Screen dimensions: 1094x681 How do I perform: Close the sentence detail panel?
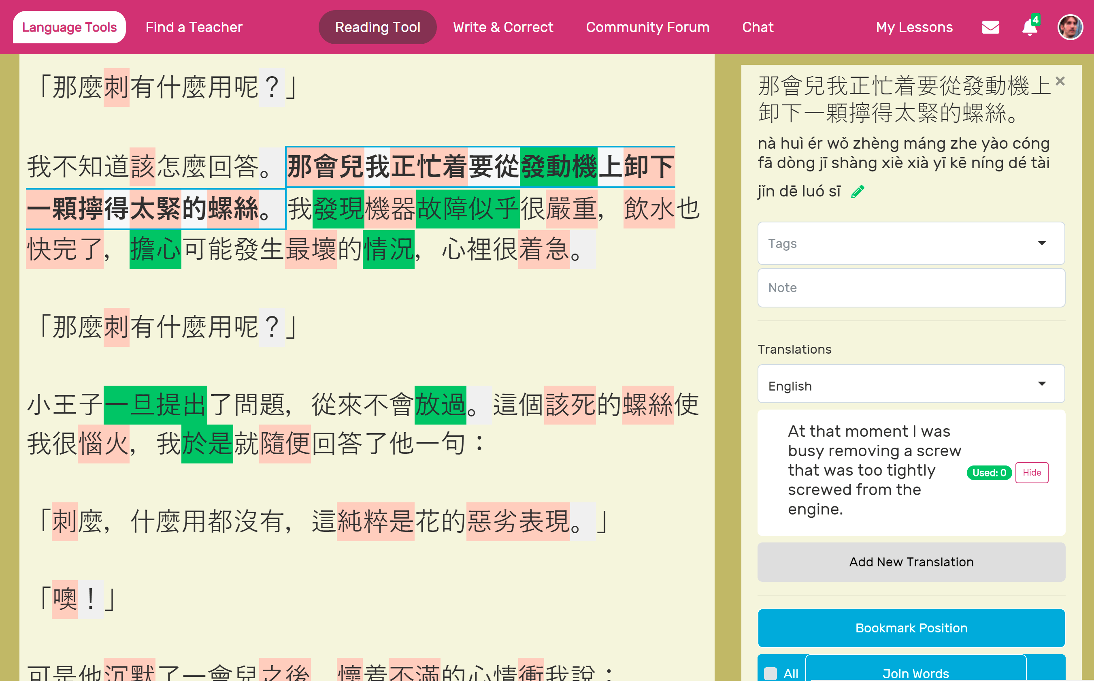(1061, 81)
